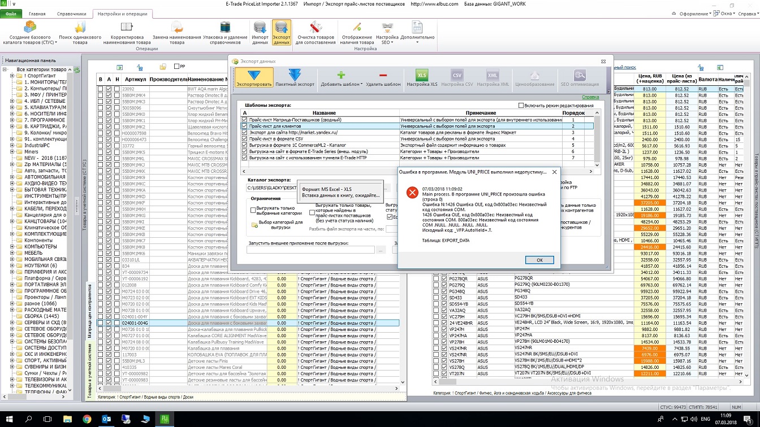Switch to the 'Главная' ribbon tab
Viewport: 760px width, 427px height.
point(37,13)
